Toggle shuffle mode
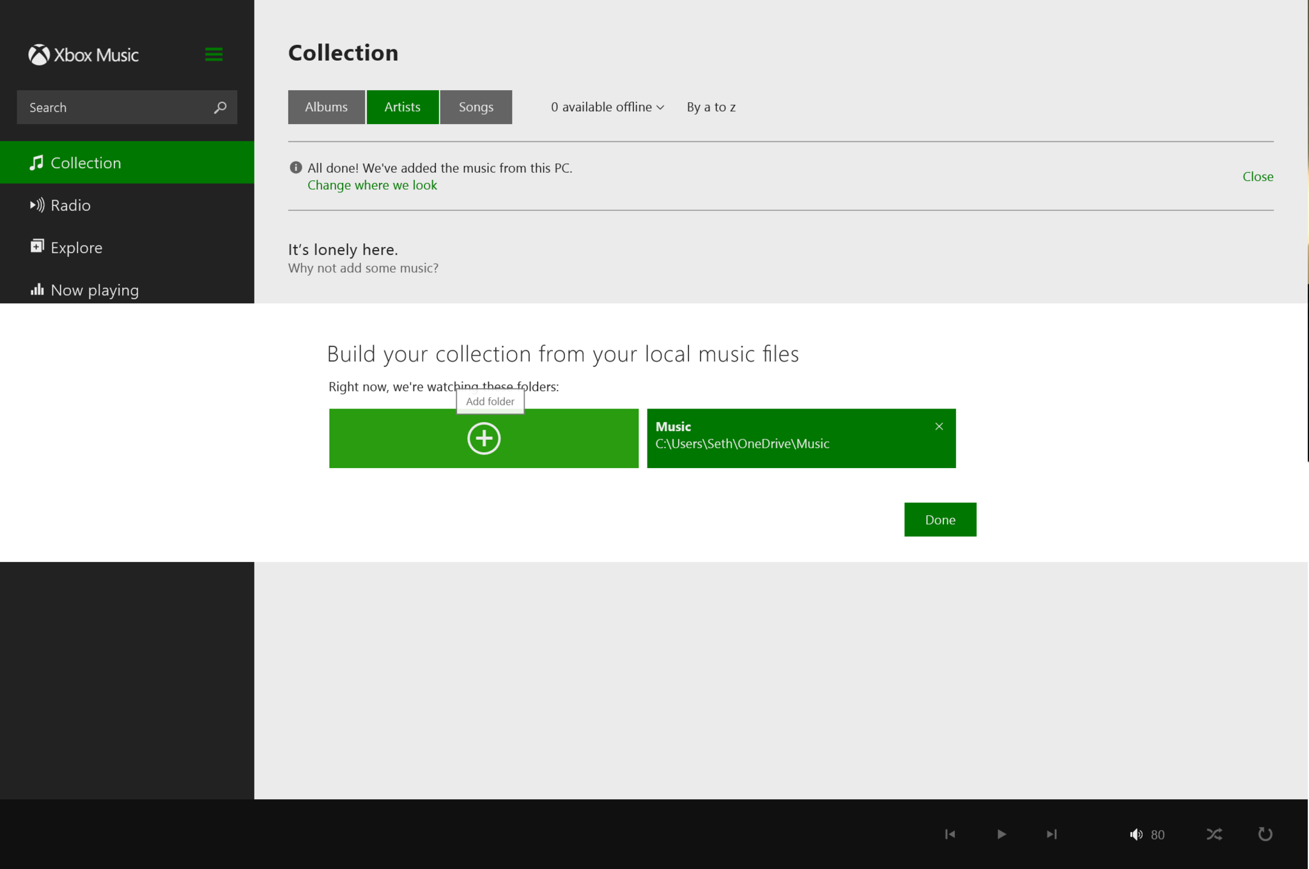 pos(1214,834)
